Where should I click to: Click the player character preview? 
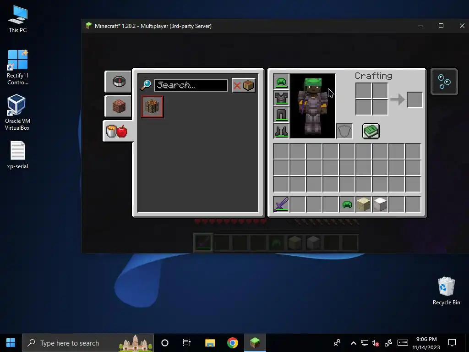(312, 106)
